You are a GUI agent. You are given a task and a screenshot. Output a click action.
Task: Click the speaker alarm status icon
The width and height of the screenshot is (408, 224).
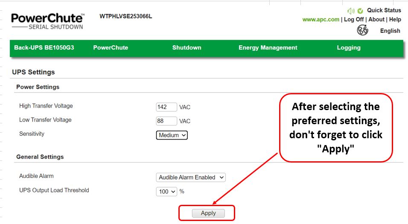[x=350, y=11]
